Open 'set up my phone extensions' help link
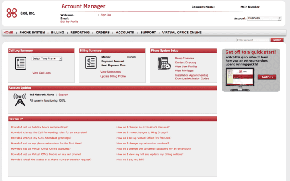290x181 pixels. 47,143
